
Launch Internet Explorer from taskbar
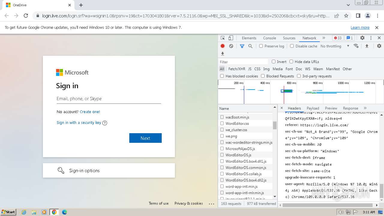(24, 212)
